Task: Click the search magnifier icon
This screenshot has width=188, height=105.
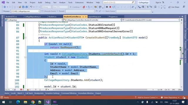Action: pyautogui.click(x=133, y=2)
